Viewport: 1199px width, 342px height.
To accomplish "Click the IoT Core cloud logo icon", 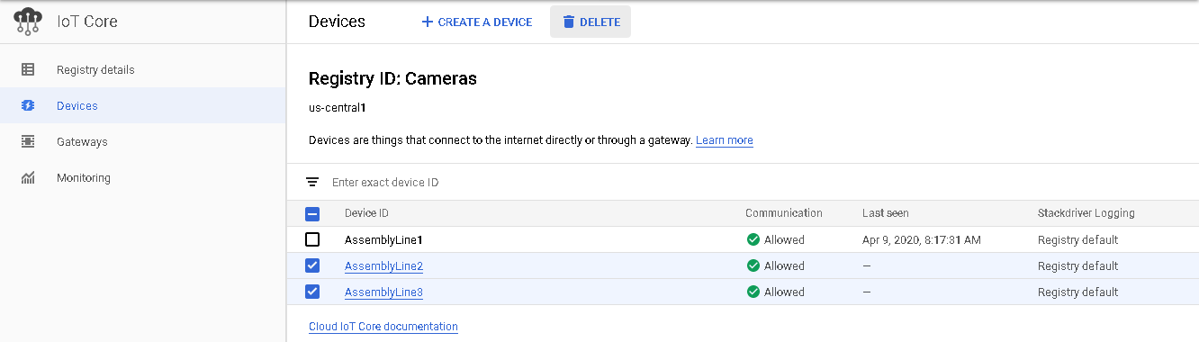I will click(28, 22).
